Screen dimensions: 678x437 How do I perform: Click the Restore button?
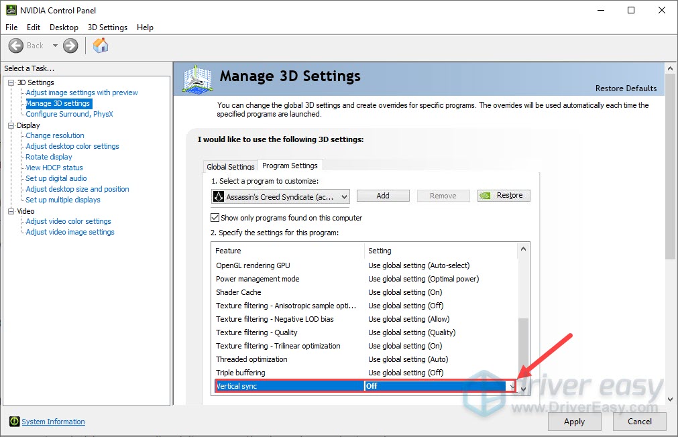point(504,196)
